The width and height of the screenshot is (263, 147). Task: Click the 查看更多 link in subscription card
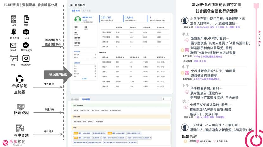pyautogui.click(x=85, y=78)
